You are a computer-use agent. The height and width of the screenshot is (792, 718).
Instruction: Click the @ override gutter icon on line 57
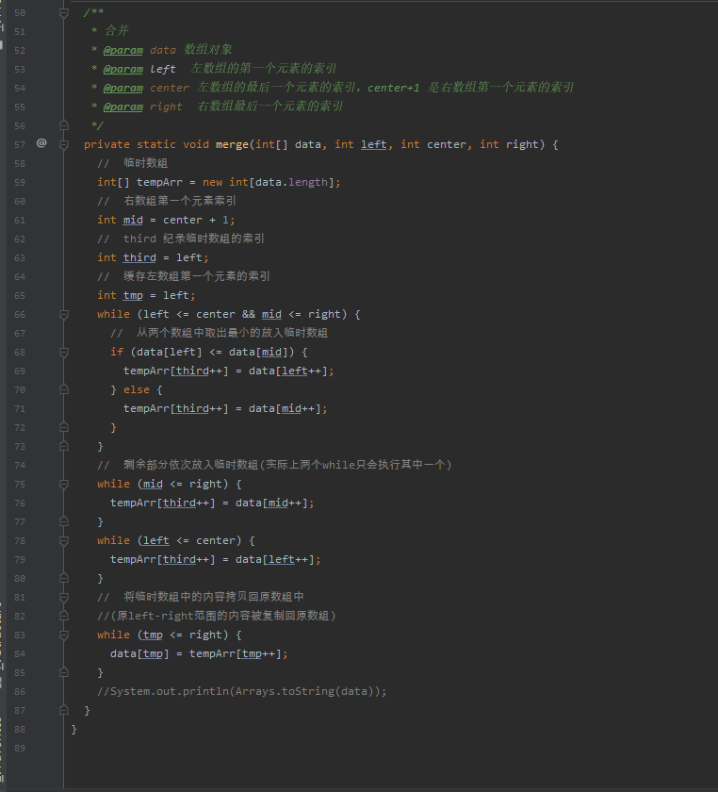41,143
